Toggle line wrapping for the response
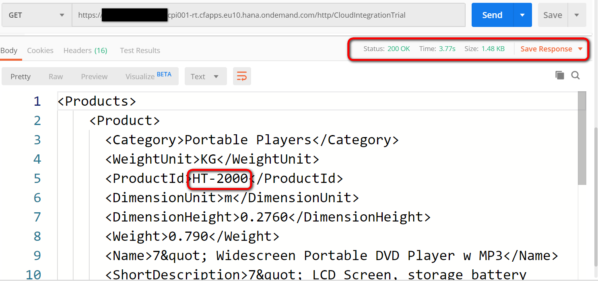Screen dimensions: 598x281 [x=242, y=76]
